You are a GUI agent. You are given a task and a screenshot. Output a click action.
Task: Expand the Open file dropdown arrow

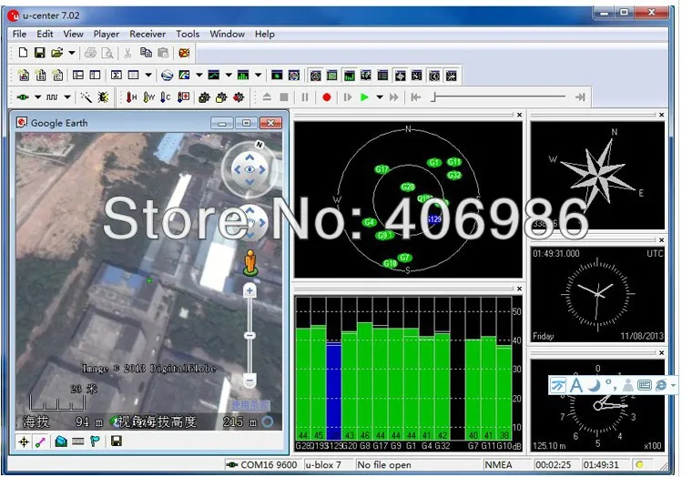coord(72,53)
